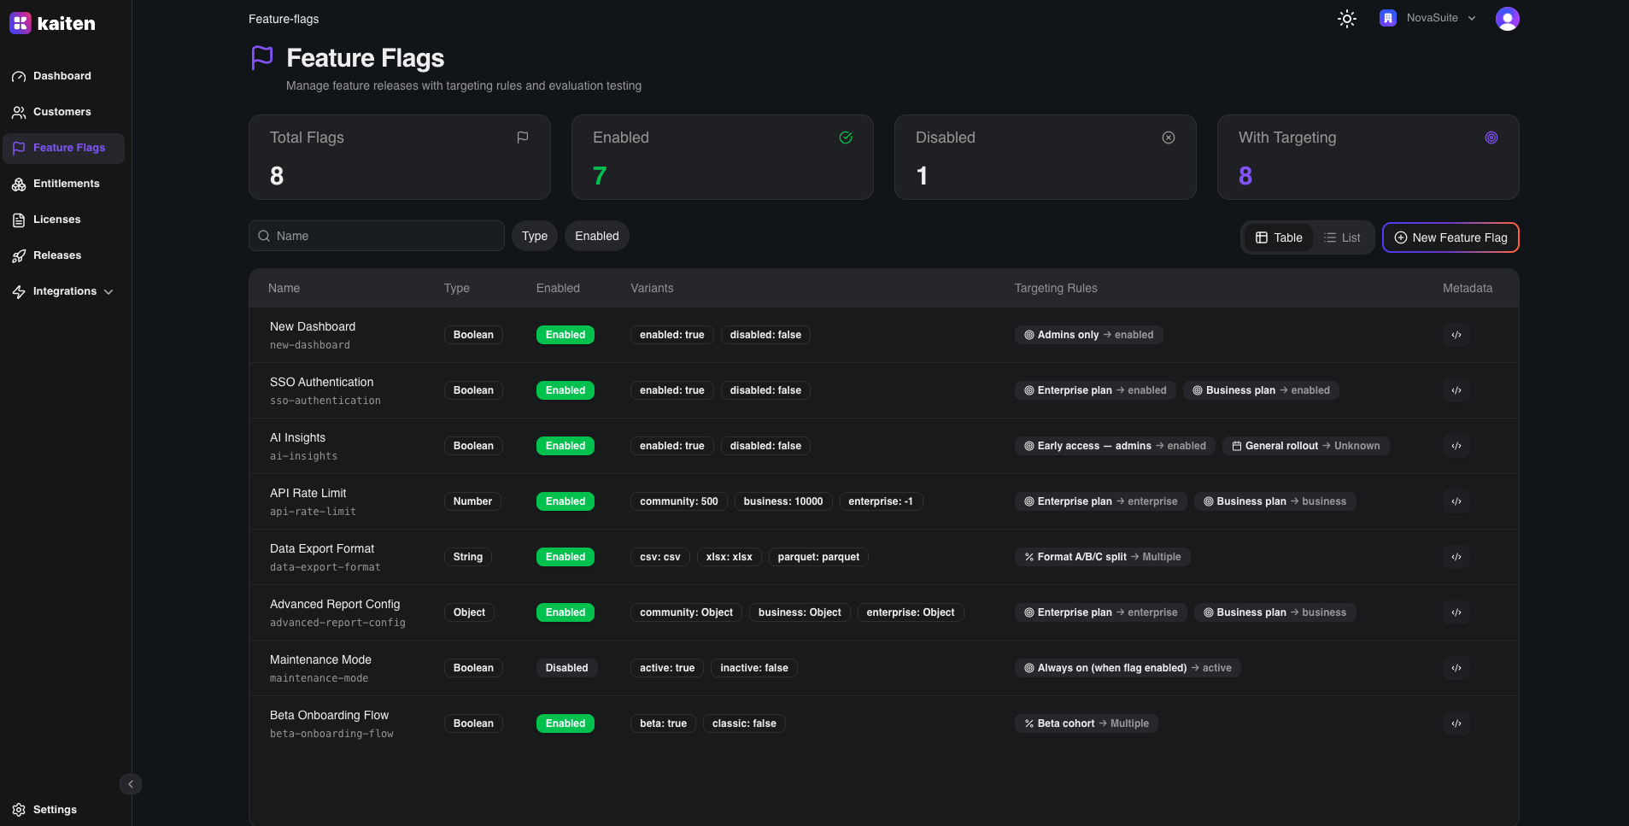The image size is (1629, 826).
Task: Open metadata icon for Maintenance Mode row
Action: pyautogui.click(x=1456, y=668)
